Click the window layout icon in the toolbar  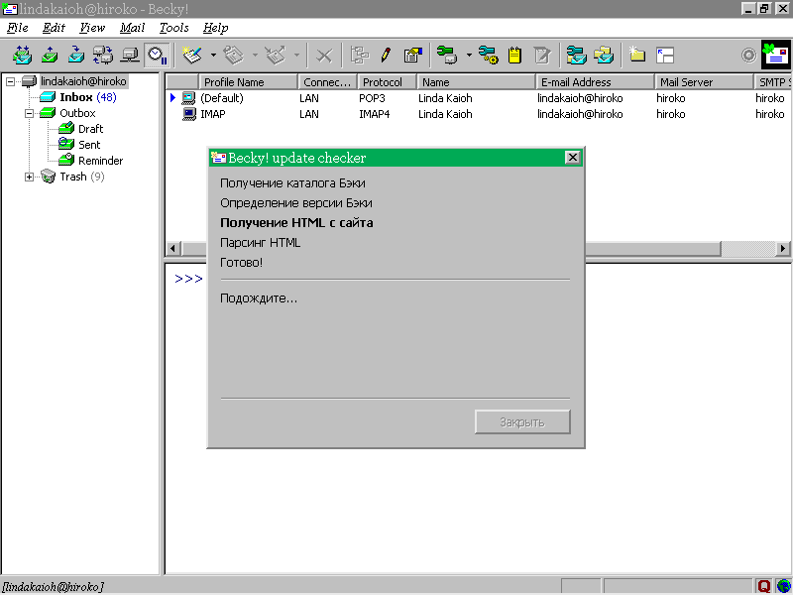[664, 56]
